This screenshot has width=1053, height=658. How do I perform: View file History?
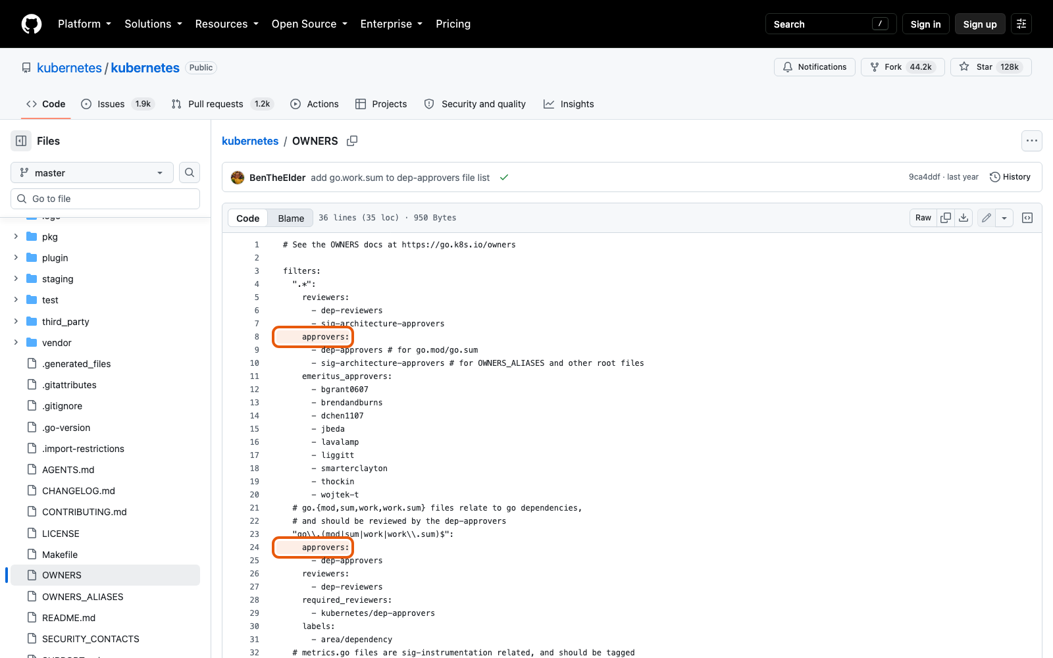[x=1010, y=177]
